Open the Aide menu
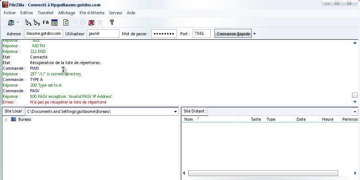The width and height of the screenshot is (360, 180). pyautogui.click(x=131, y=13)
